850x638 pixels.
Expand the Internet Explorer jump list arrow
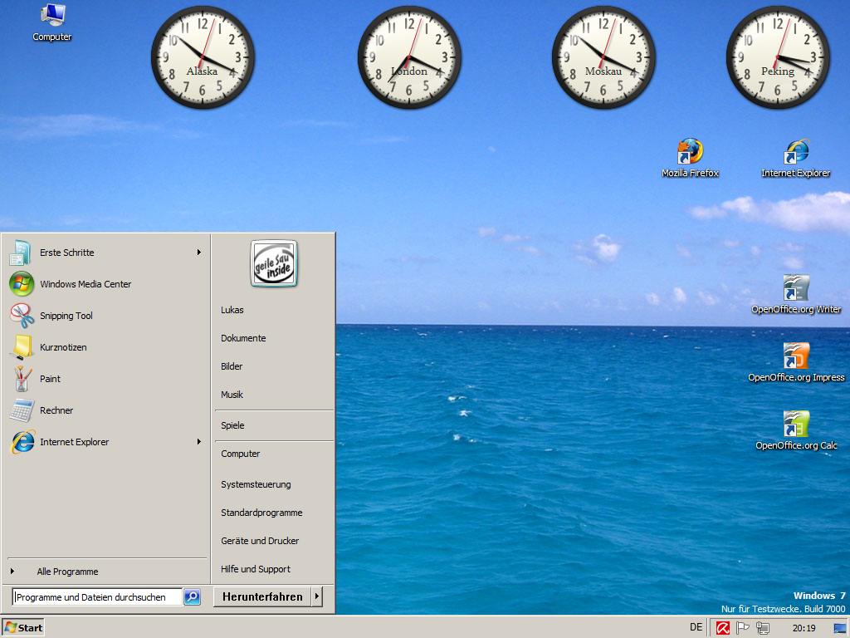pyautogui.click(x=199, y=442)
